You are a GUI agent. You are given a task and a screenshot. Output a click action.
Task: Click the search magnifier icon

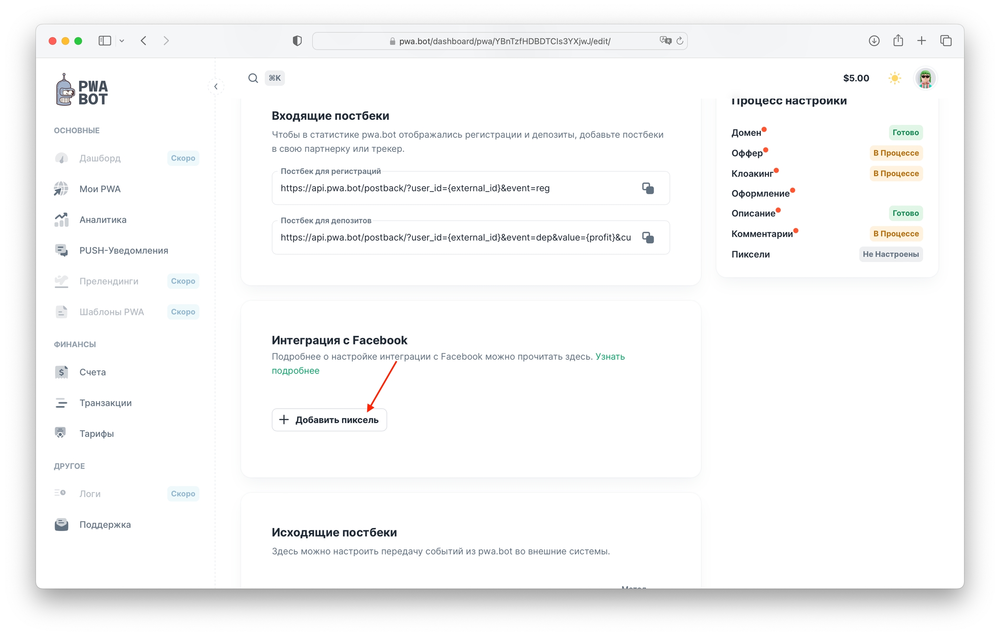(x=253, y=78)
